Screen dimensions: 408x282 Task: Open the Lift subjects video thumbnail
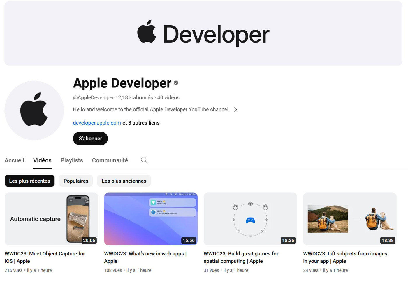tap(350, 219)
